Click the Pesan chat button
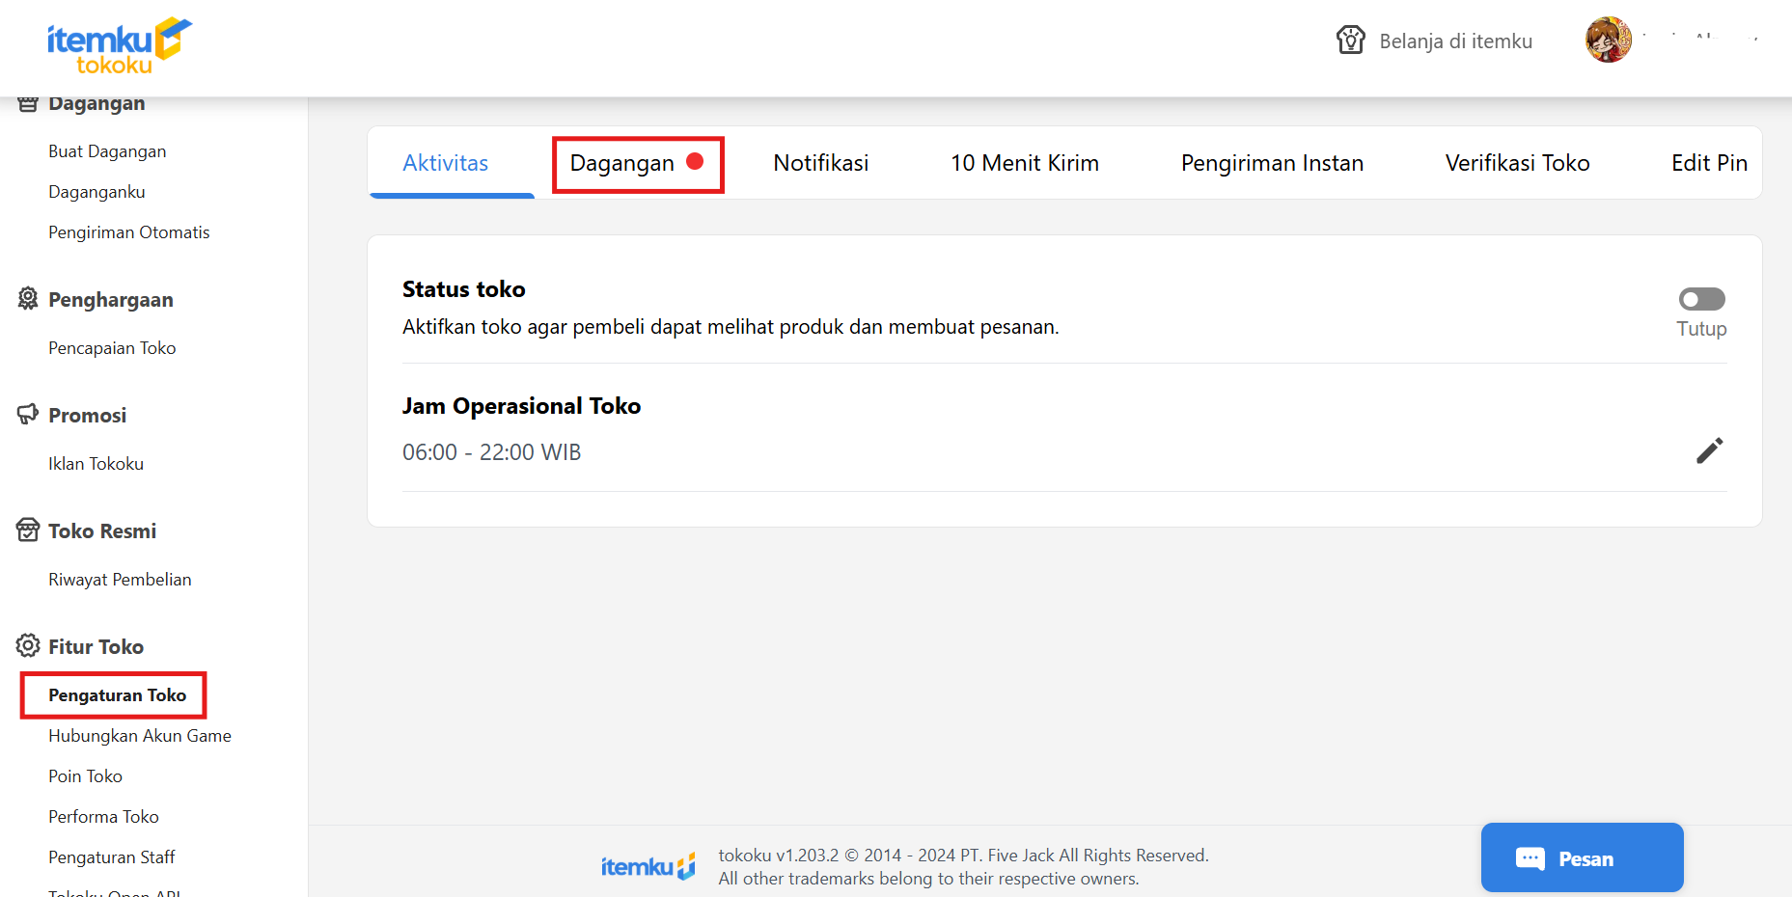Screen dimensions: 1792x897 (x=1582, y=858)
